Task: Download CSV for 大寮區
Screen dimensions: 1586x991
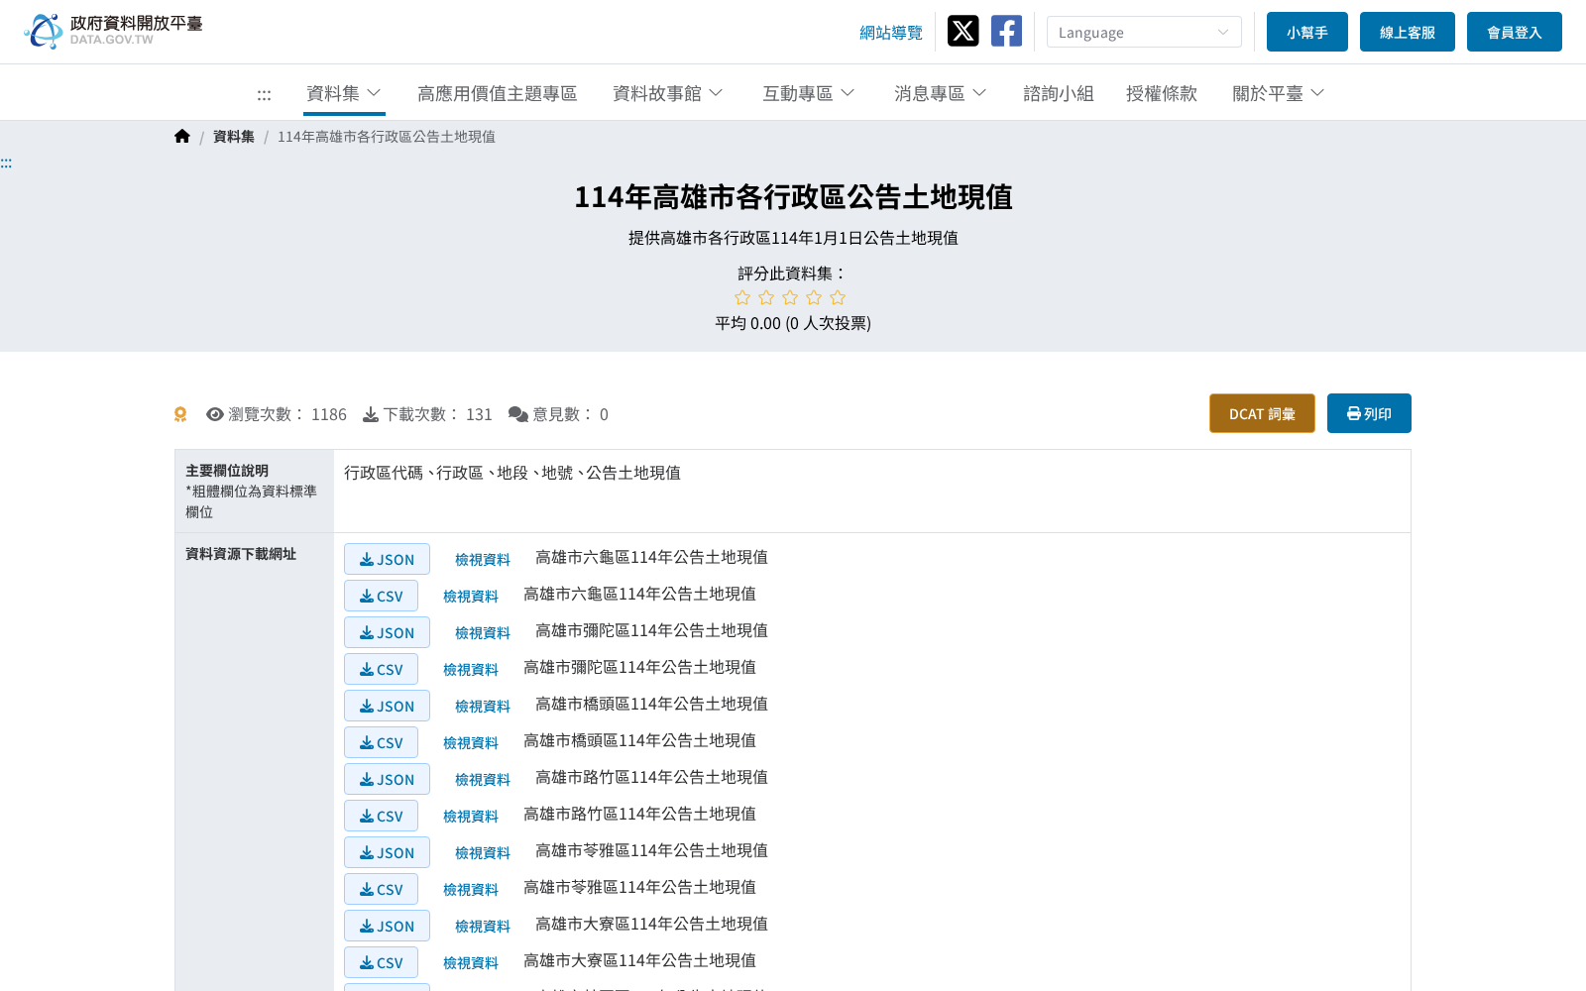Action: click(x=381, y=962)
